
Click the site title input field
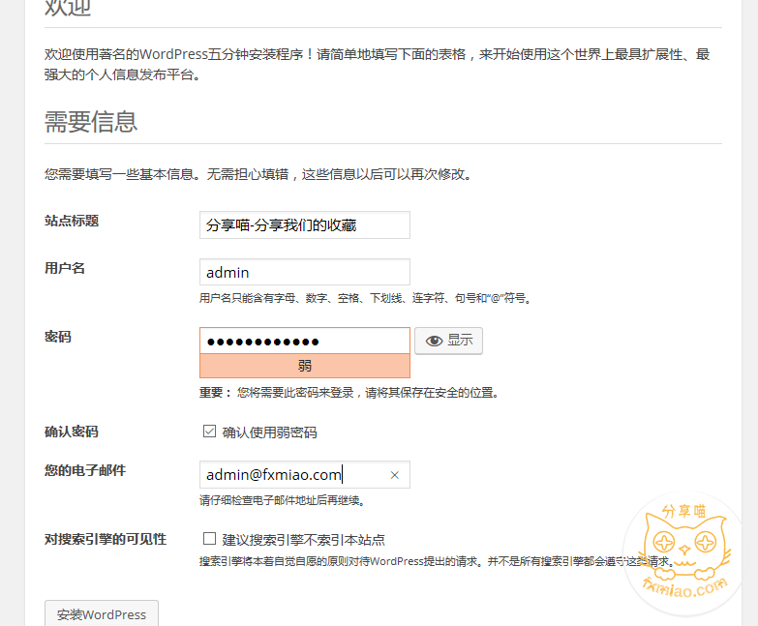tap(305, 224)
